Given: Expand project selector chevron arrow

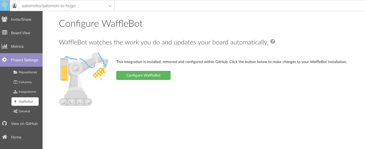Looking at the screenshot, I should tap(110, 6).
